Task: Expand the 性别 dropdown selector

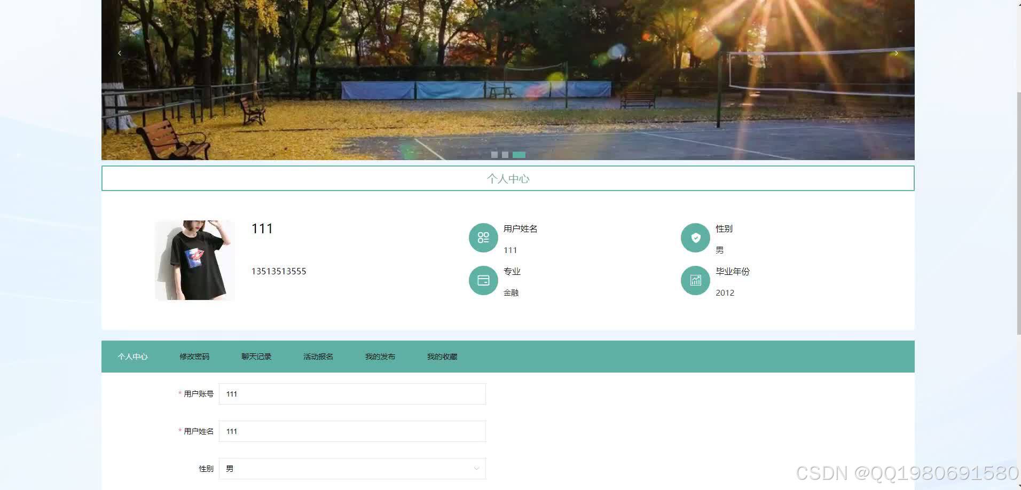Action: tap(352, 468)
